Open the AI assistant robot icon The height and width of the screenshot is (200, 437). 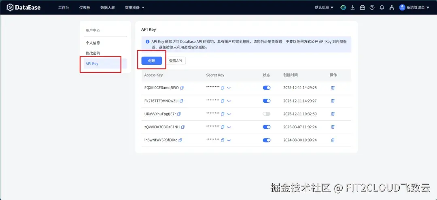pyautogui.click(x=343, y=8)
